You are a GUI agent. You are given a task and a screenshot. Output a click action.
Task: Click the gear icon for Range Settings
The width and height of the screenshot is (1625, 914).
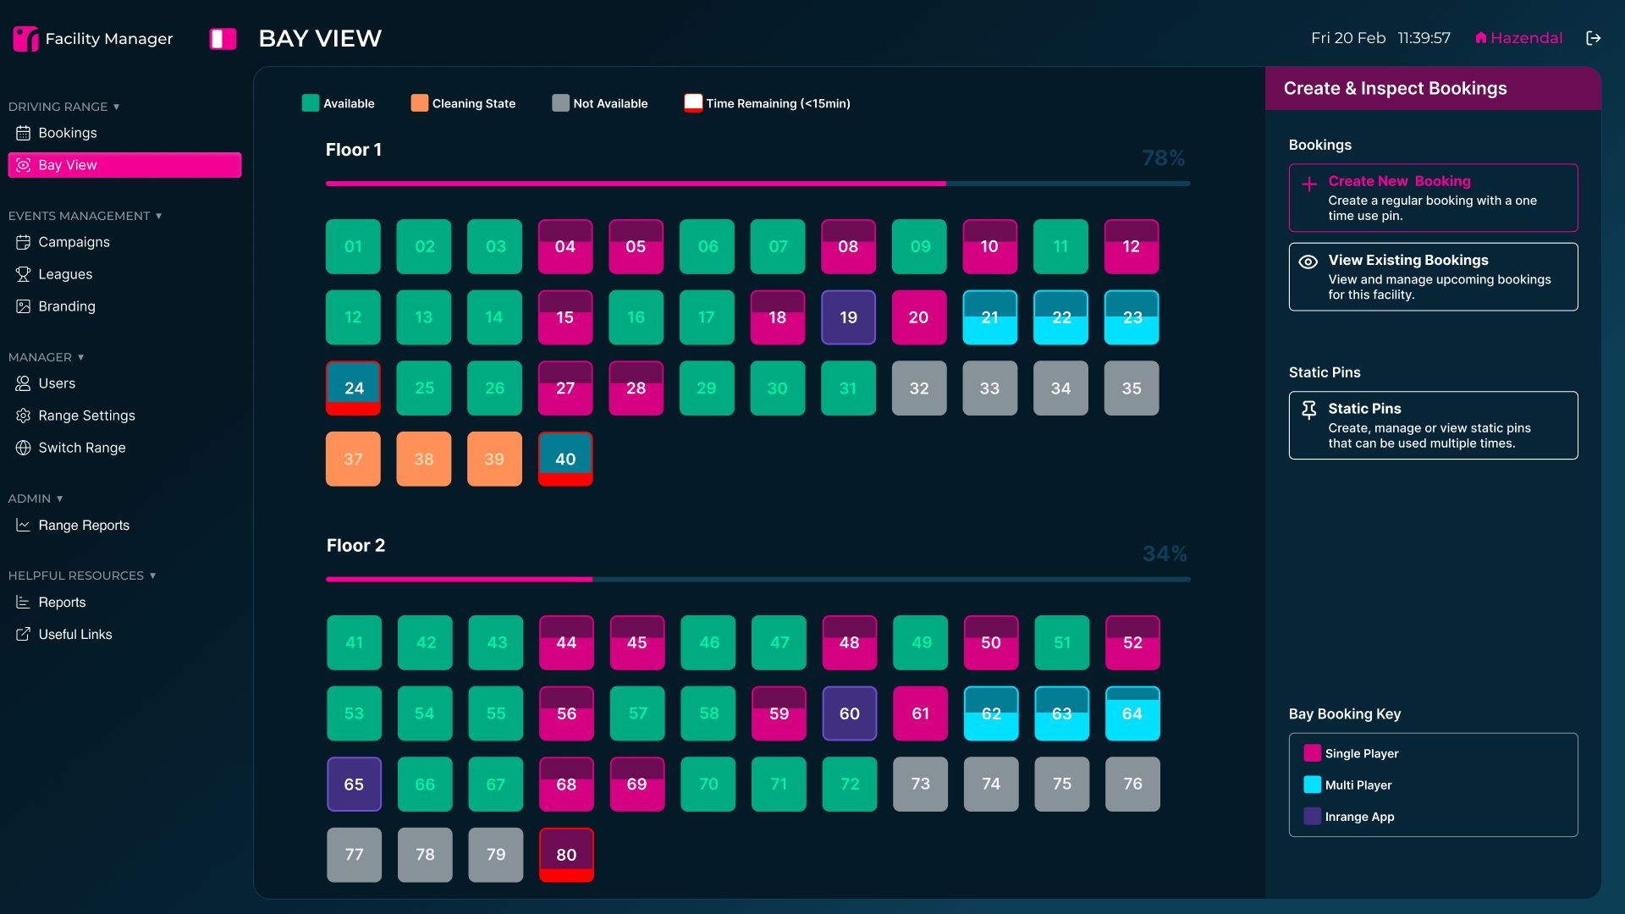coord(23,416)
